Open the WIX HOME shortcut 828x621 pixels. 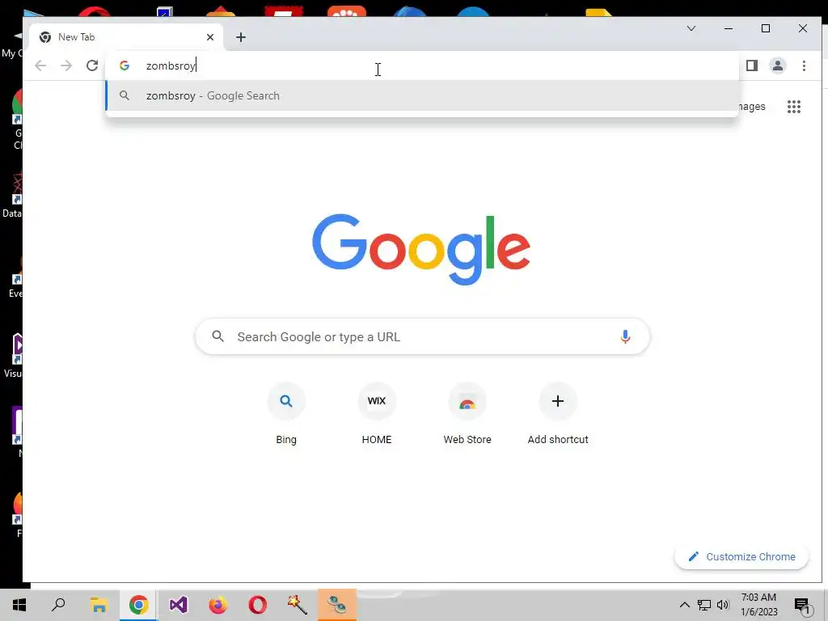coord(377,415)
